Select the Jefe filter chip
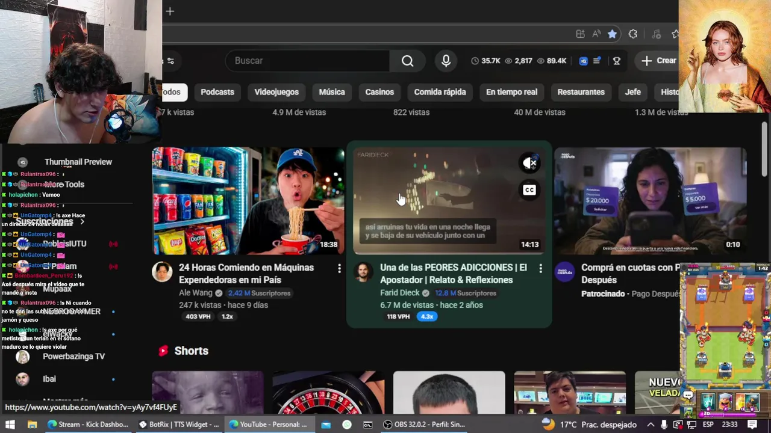 click(633, 92)
